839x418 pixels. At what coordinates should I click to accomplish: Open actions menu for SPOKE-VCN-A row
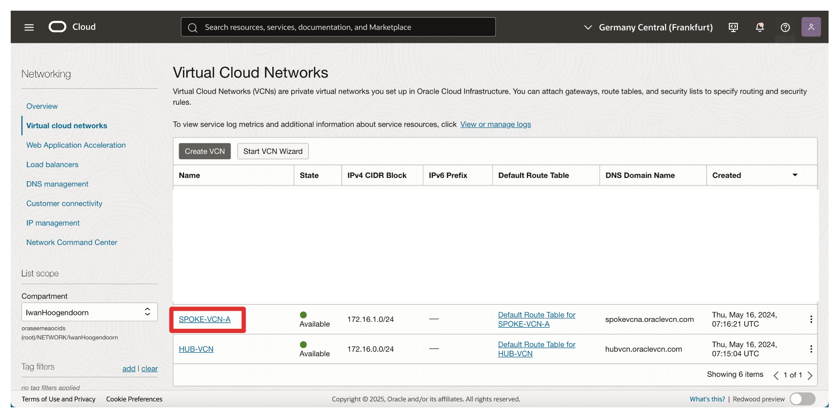(x=811, y=319)
